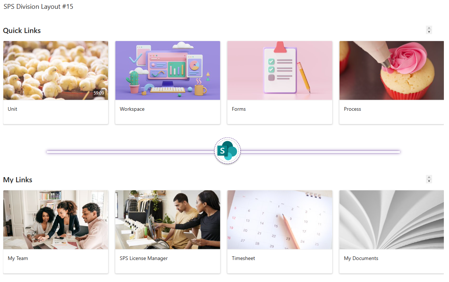Click the down arrow in Quick Links pager
The width and height of the screenshot is (449, 282).
[x=429, y=32]
